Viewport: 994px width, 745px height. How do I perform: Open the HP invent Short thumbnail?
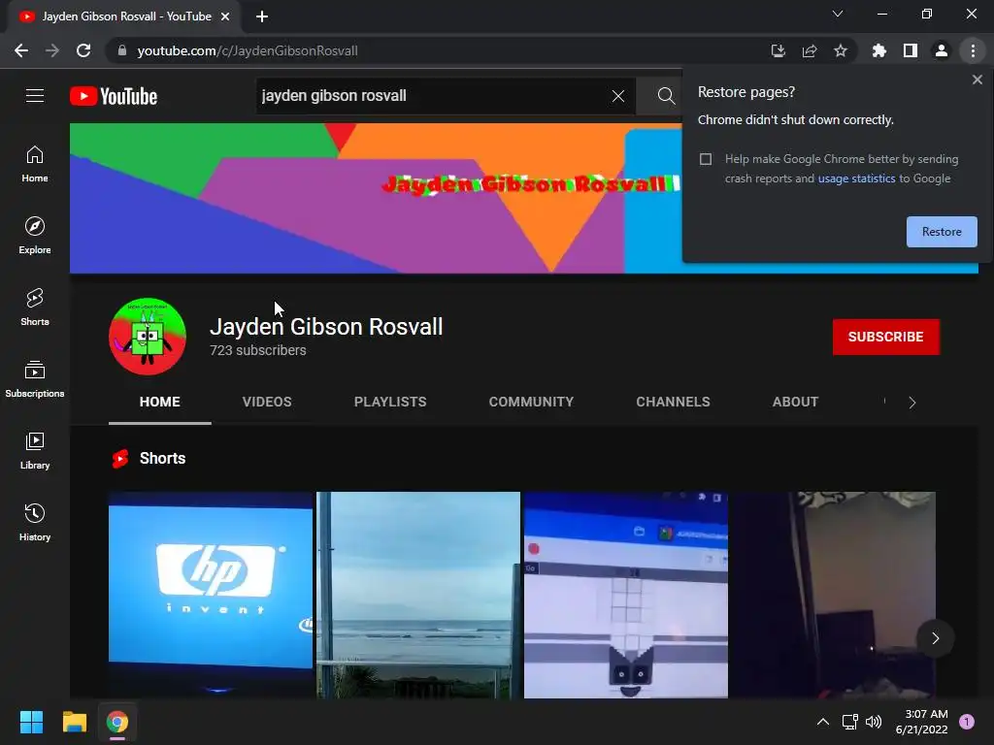click(211, 595)
